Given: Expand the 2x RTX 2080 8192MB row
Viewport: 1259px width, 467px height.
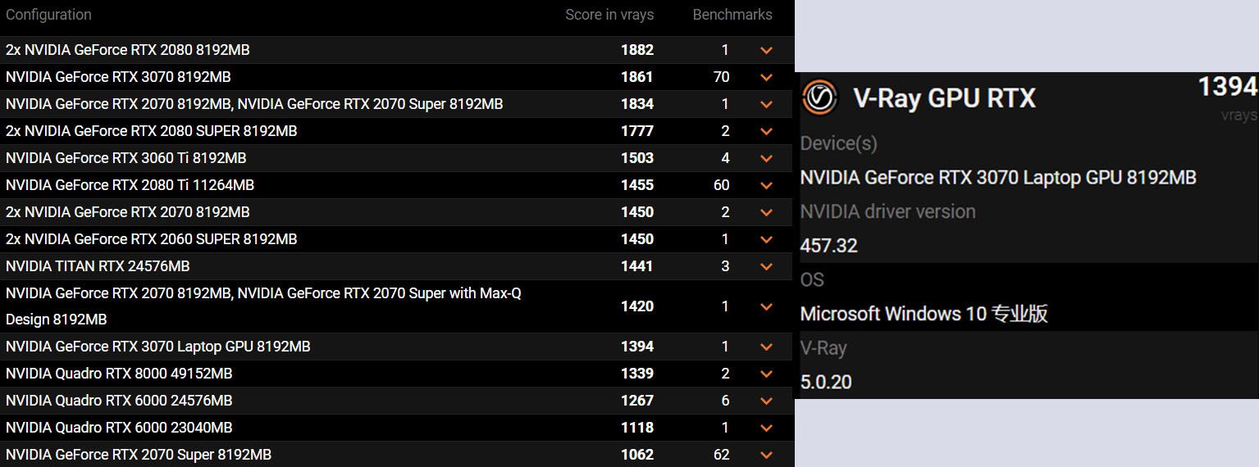Looking at the screenshot, I should coord(766,50).
